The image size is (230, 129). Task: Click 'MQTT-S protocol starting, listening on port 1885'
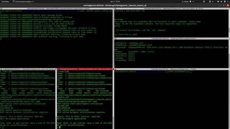[x=59, y=34]
